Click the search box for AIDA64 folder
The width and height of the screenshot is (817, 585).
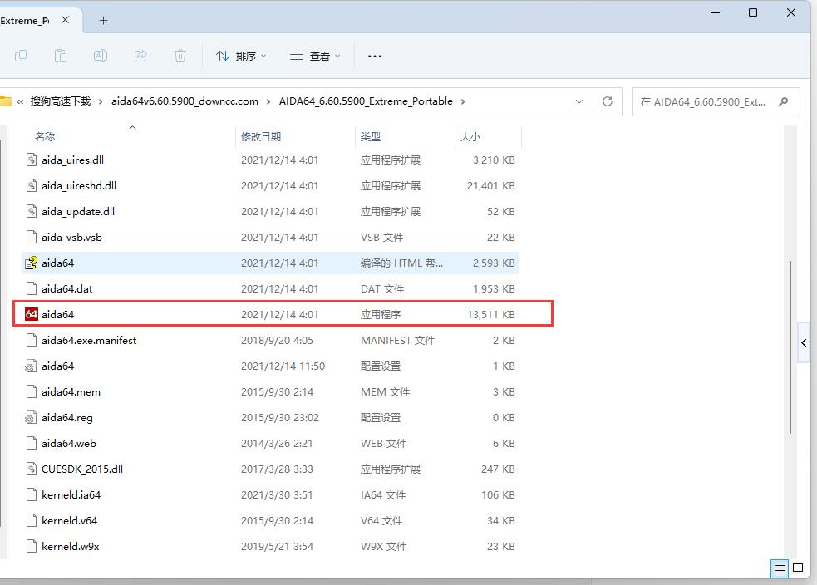(706, 101)
